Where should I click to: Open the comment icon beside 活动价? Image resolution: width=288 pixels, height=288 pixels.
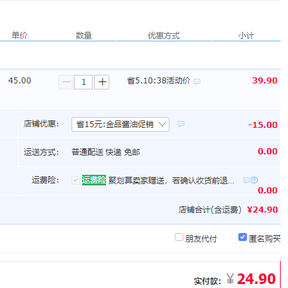[x=197, y=81]
